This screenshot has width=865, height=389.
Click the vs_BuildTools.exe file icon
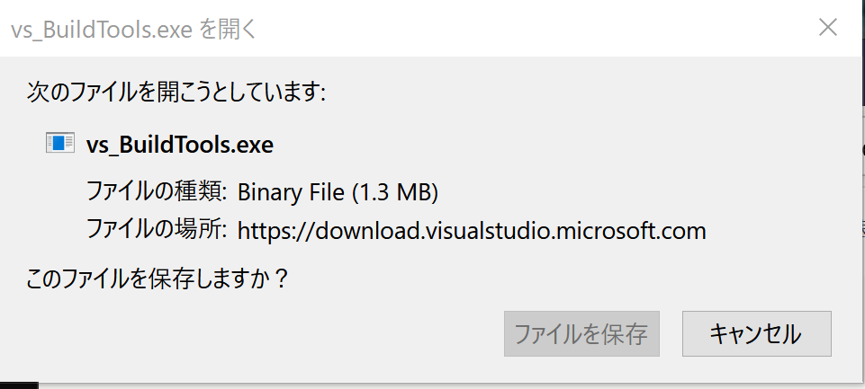(x=60, y=143)
